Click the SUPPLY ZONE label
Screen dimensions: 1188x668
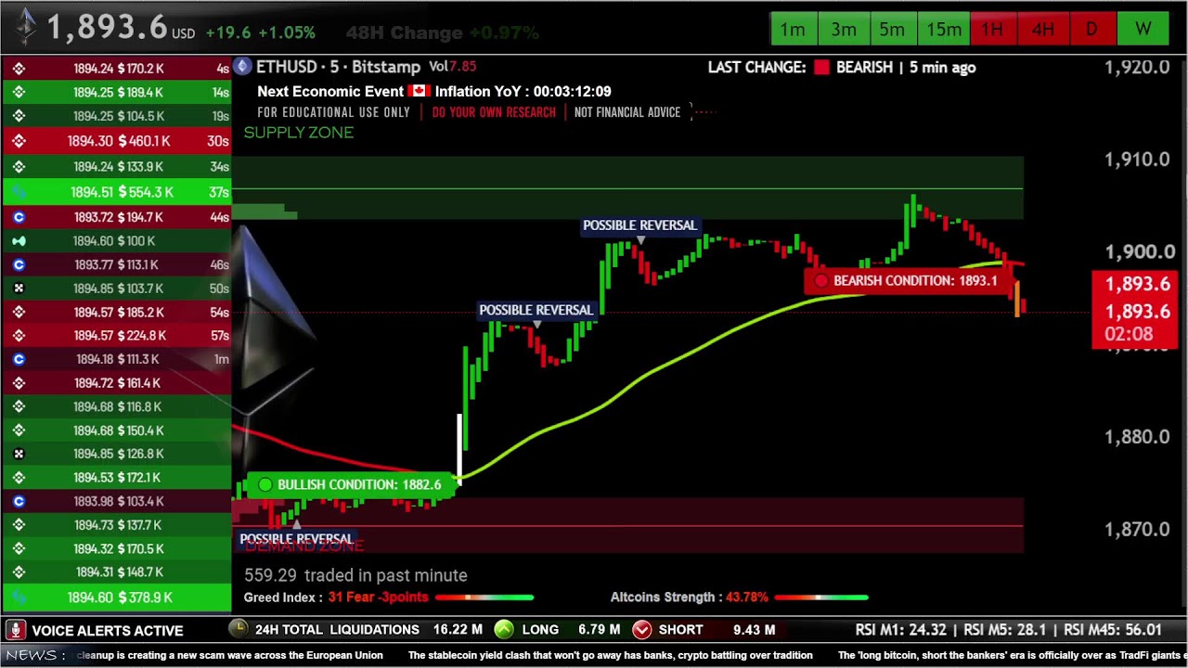coord(298,133)
